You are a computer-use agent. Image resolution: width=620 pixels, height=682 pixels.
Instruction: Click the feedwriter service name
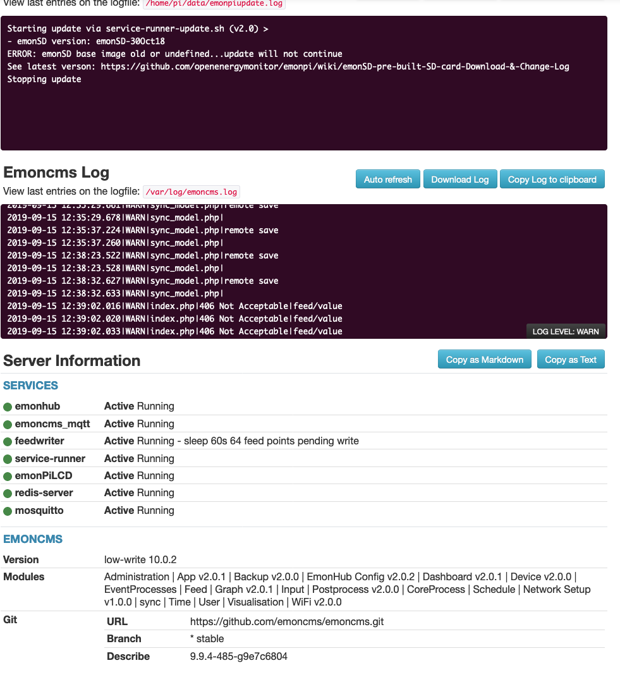pos(39,441)
